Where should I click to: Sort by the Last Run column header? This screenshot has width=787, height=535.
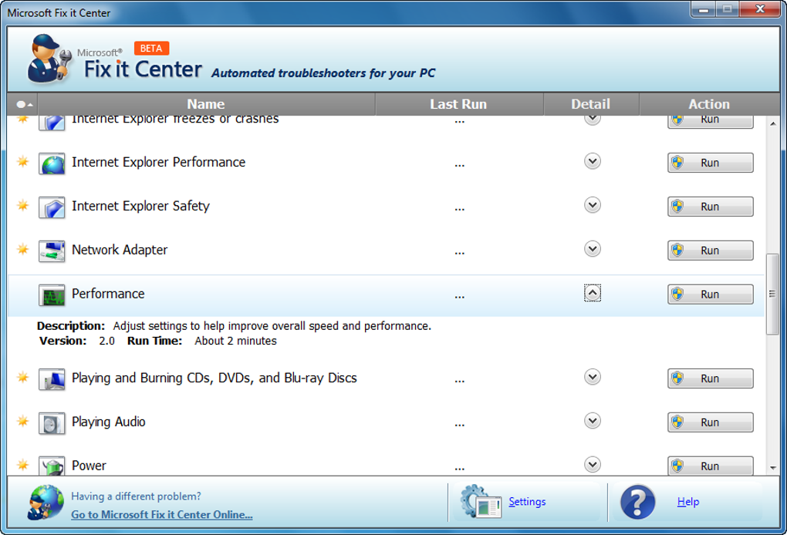459,104
